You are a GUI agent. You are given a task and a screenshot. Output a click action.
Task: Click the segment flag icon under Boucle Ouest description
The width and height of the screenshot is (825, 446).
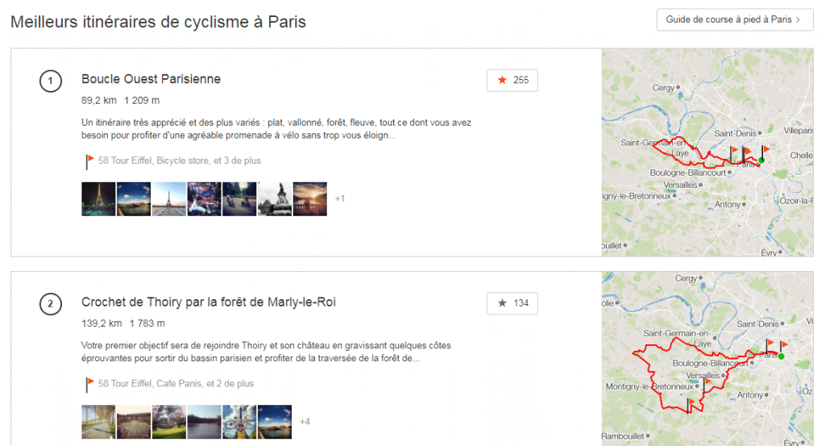(x=89, y=161)
